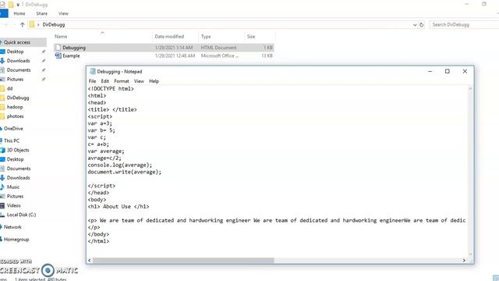
Task: Open photoes folder in sidebar
Action: point(16,116)
